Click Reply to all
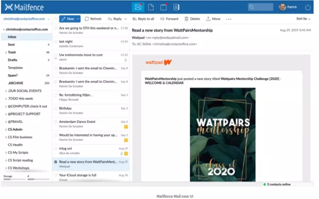319x199 pixels. pyautogui.click(x=143, y=19)
